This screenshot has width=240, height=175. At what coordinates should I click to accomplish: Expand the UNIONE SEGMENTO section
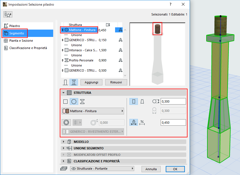123,148
